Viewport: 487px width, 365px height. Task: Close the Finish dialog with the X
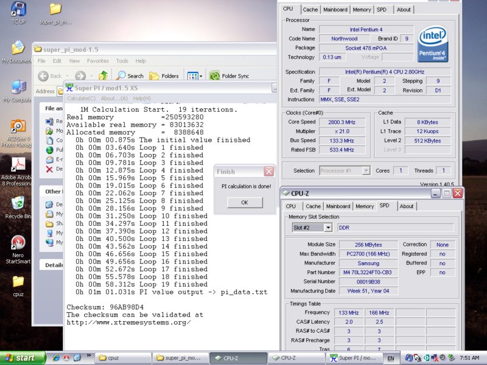tap(268, 172)
